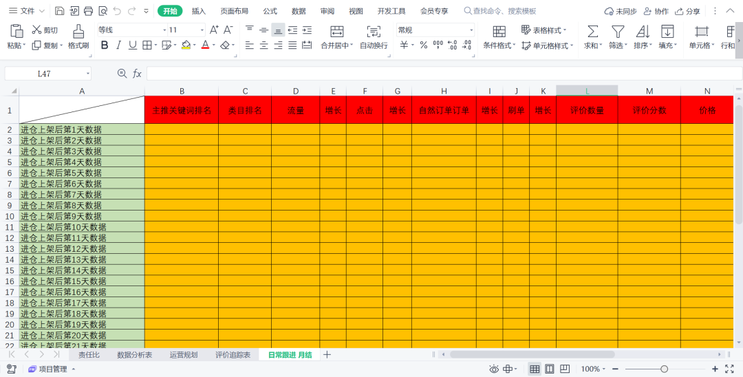Toggle Italic formatting
743x377 pixels.
pyautogui.click(x=118, y=45)
